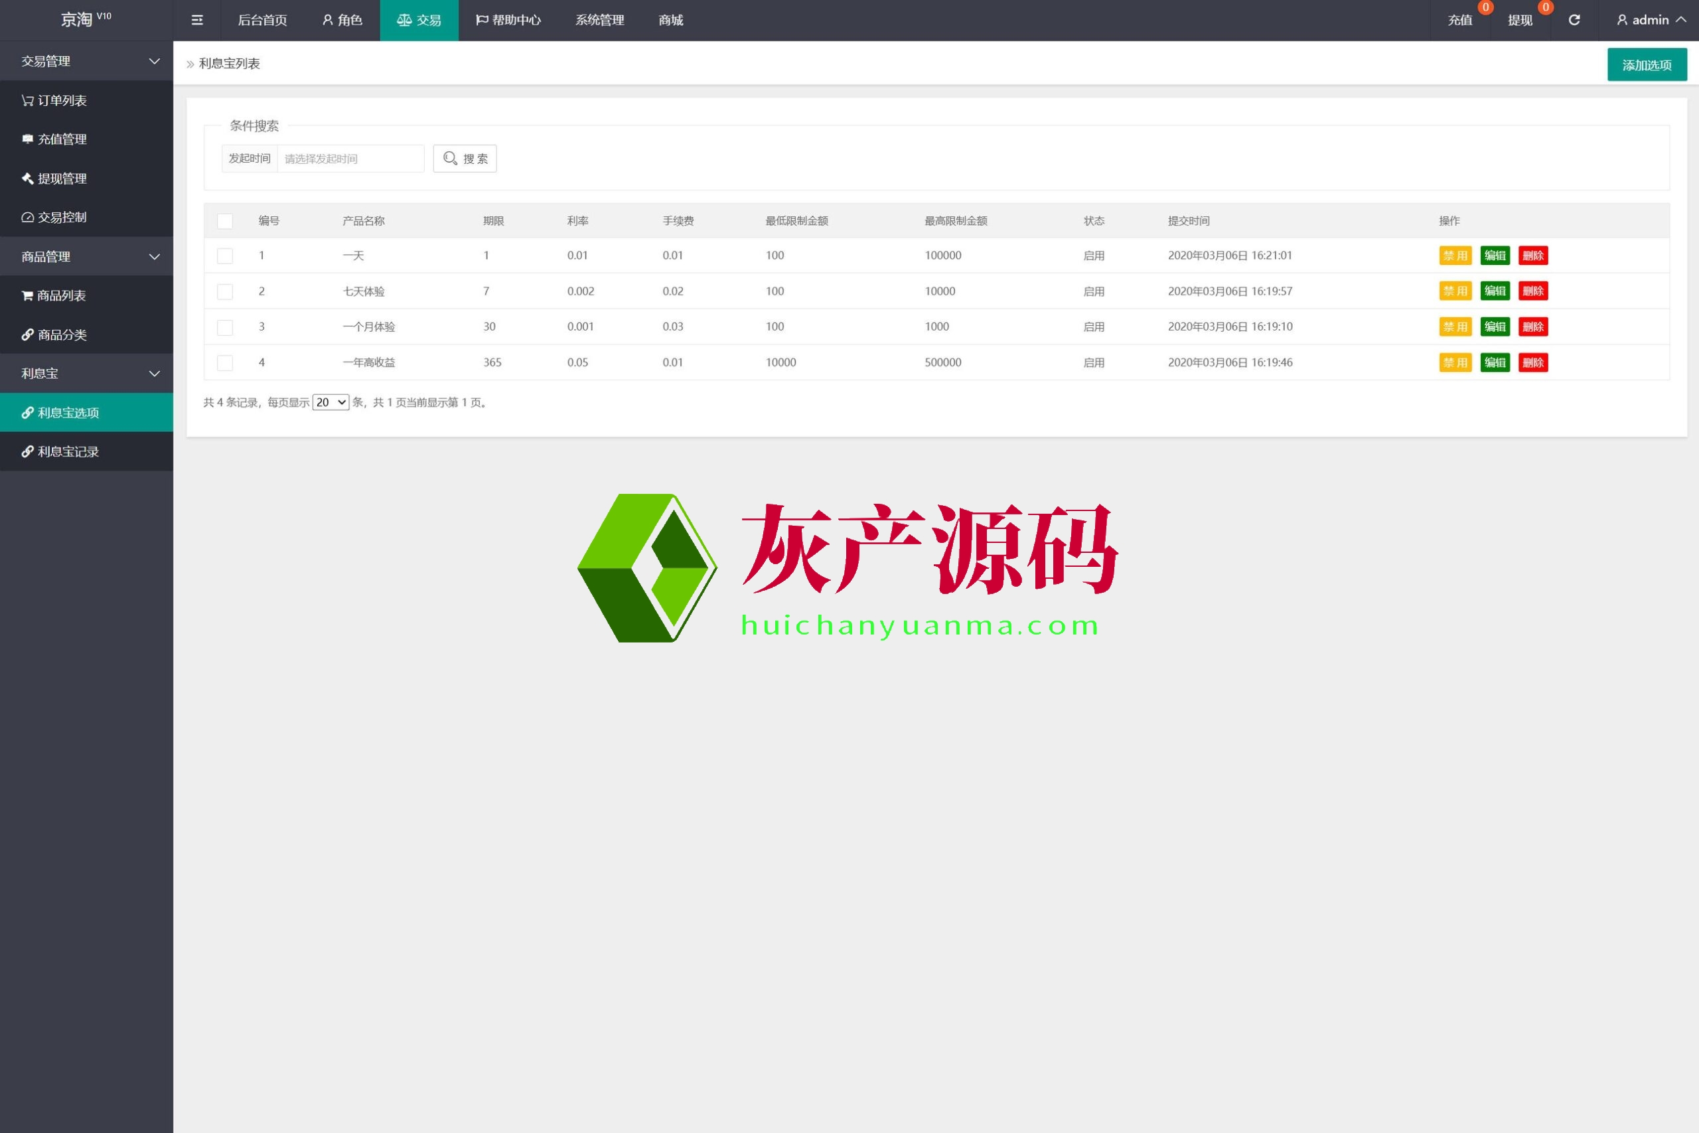Click the 发起时间 date input field

[350, 158]
